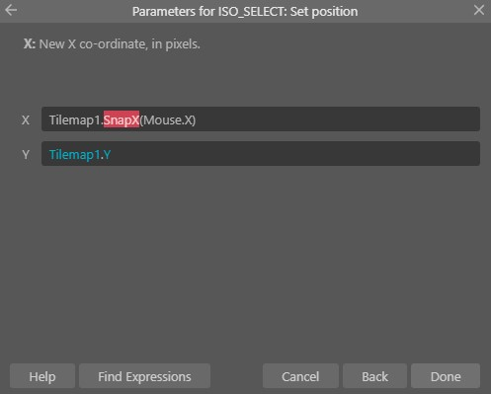Place cursor in the X parameter field
Image resolution: width=491 pixels, height=394 pixels.
click(x=261, y=118)
